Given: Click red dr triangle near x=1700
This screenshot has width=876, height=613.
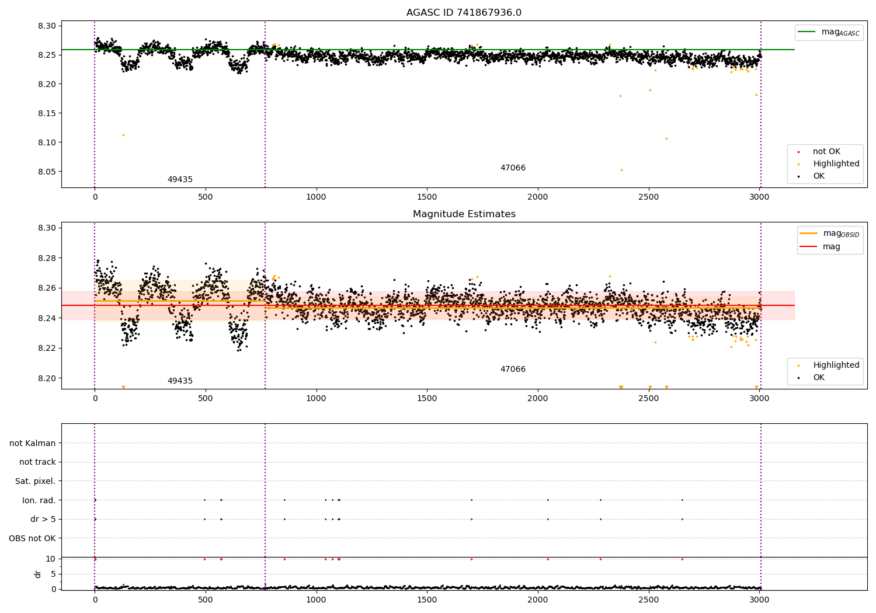Looking at the screenshot, I should pyautogui.click(x=471, y=559).
